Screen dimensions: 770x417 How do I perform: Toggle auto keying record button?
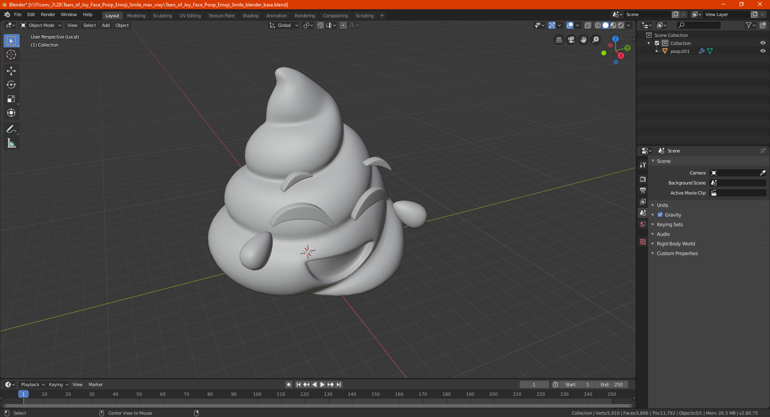pyautogui.click(x=289, y=385)
